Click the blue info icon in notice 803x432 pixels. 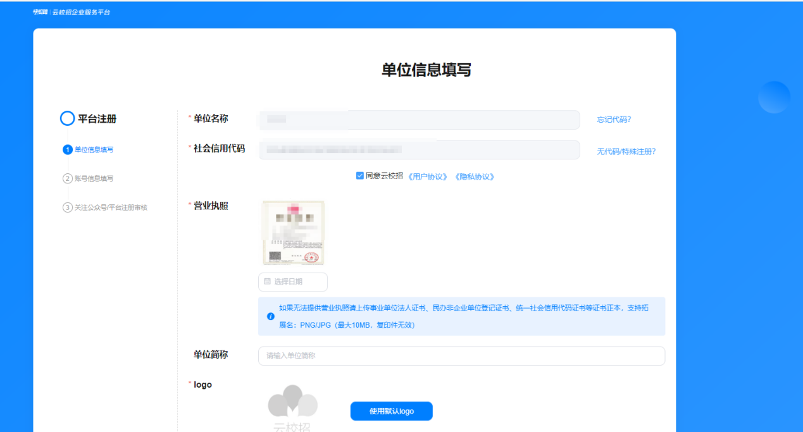[271, 316]
